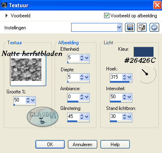Open Help for the Textuur dialog
The height and width of the screenshot is (153, 162).
pos(115,145)
